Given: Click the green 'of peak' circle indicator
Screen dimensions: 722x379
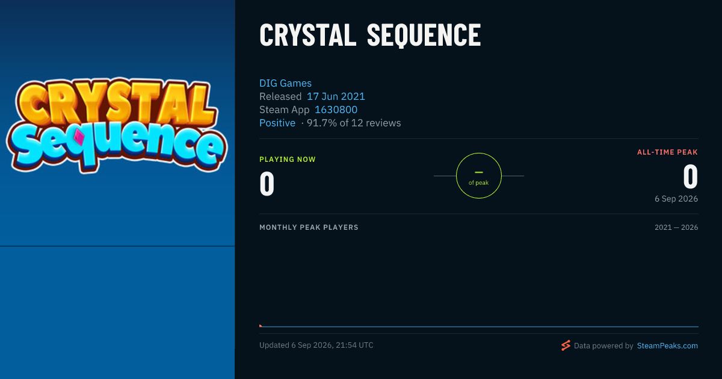Looking at the screenshot, I should (x=479, y=176).
